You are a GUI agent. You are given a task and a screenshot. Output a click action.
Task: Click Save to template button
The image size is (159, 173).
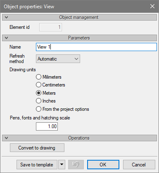point(37,164)
